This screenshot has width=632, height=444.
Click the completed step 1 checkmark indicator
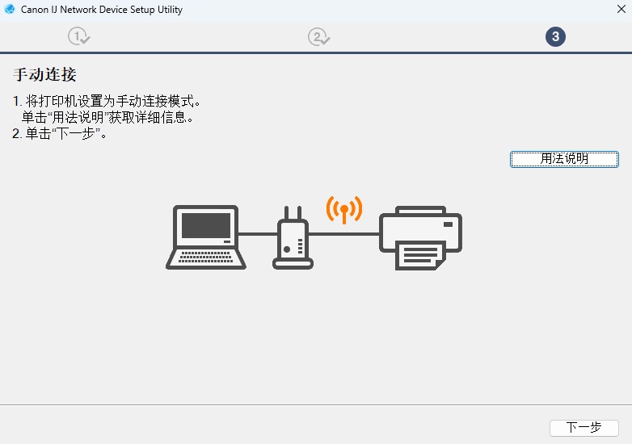pyautogui.click(x=79, y=36)
